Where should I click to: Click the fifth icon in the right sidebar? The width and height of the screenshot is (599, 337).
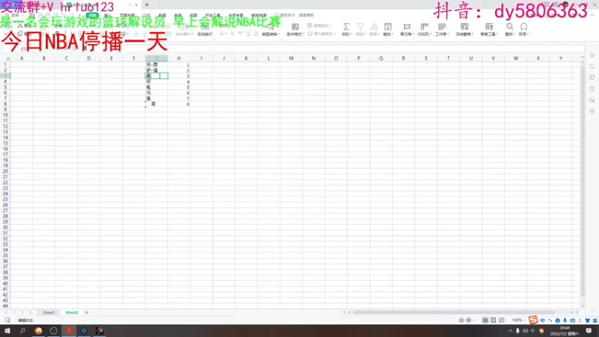coord(592,100)
